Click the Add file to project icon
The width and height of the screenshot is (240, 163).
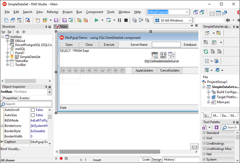pos(79,20)
